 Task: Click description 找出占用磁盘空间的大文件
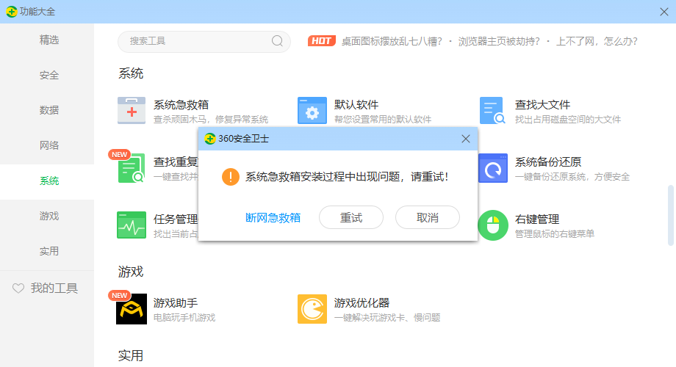coord(568,120)
